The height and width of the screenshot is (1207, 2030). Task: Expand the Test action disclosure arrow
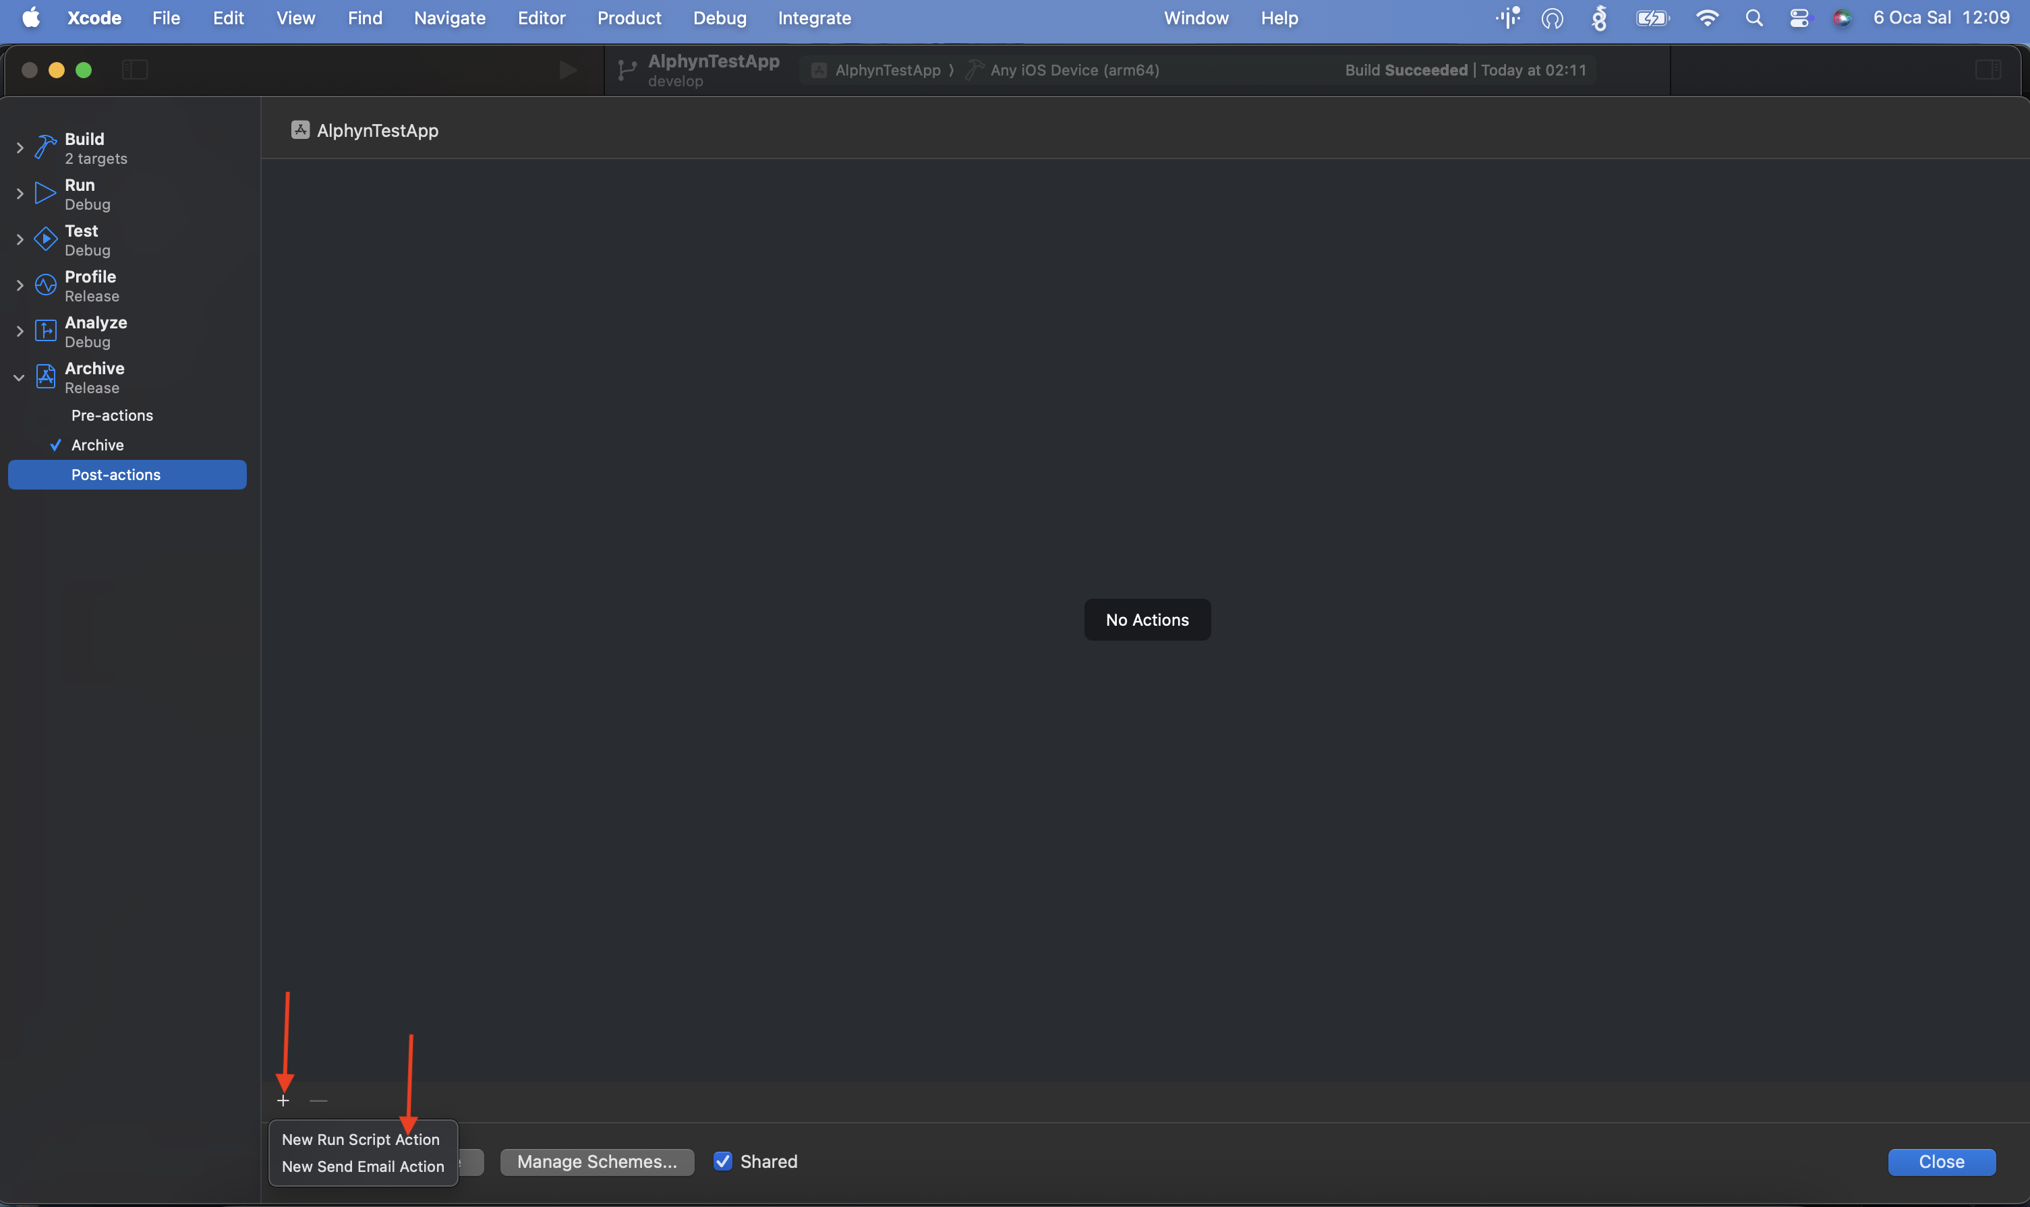pyautogui.click(x=20, y=240)
